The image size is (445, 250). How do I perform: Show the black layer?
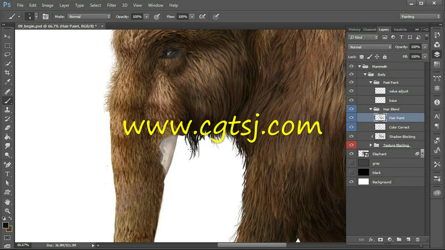click(352, 172)
